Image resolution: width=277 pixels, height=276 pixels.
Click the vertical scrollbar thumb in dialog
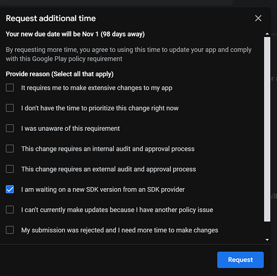pyautogui.click(x=267, y=129)
